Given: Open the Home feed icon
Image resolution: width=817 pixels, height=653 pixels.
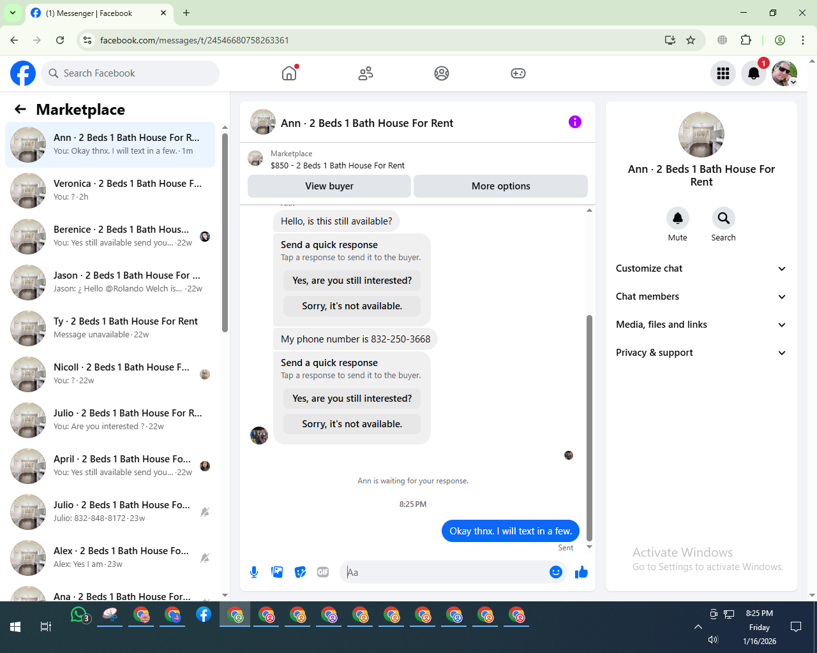Looking at the screenshot, I should point(289,73).
